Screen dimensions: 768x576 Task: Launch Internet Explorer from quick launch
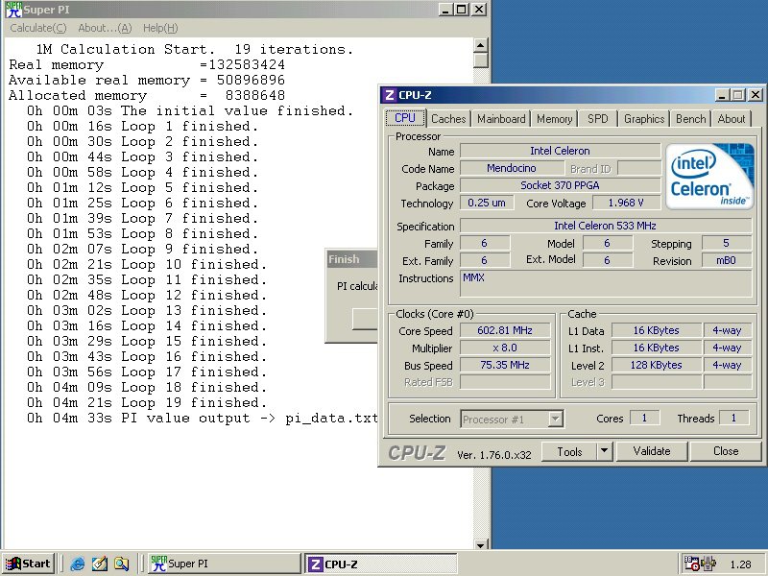pyautogui.click(x=77, y=564)
